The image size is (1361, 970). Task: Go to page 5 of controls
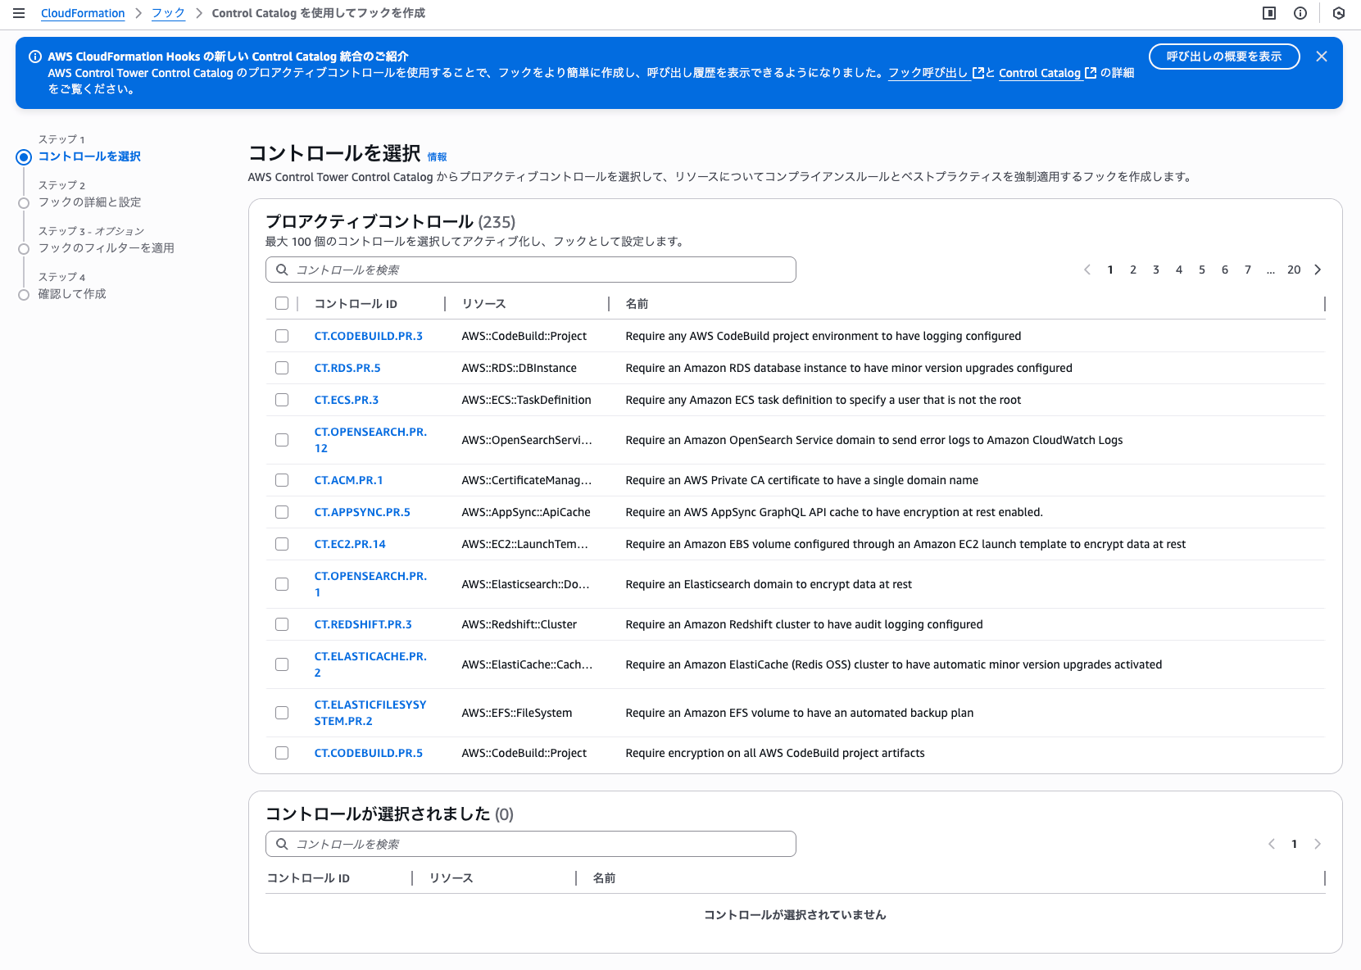(1202, 270)
